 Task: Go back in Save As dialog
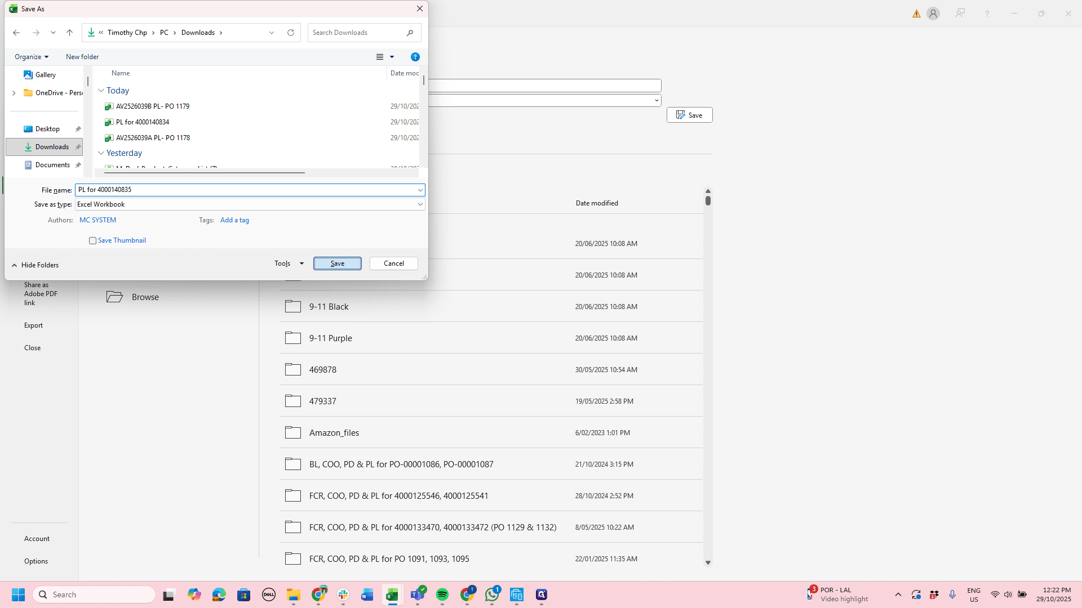[16, 33]
